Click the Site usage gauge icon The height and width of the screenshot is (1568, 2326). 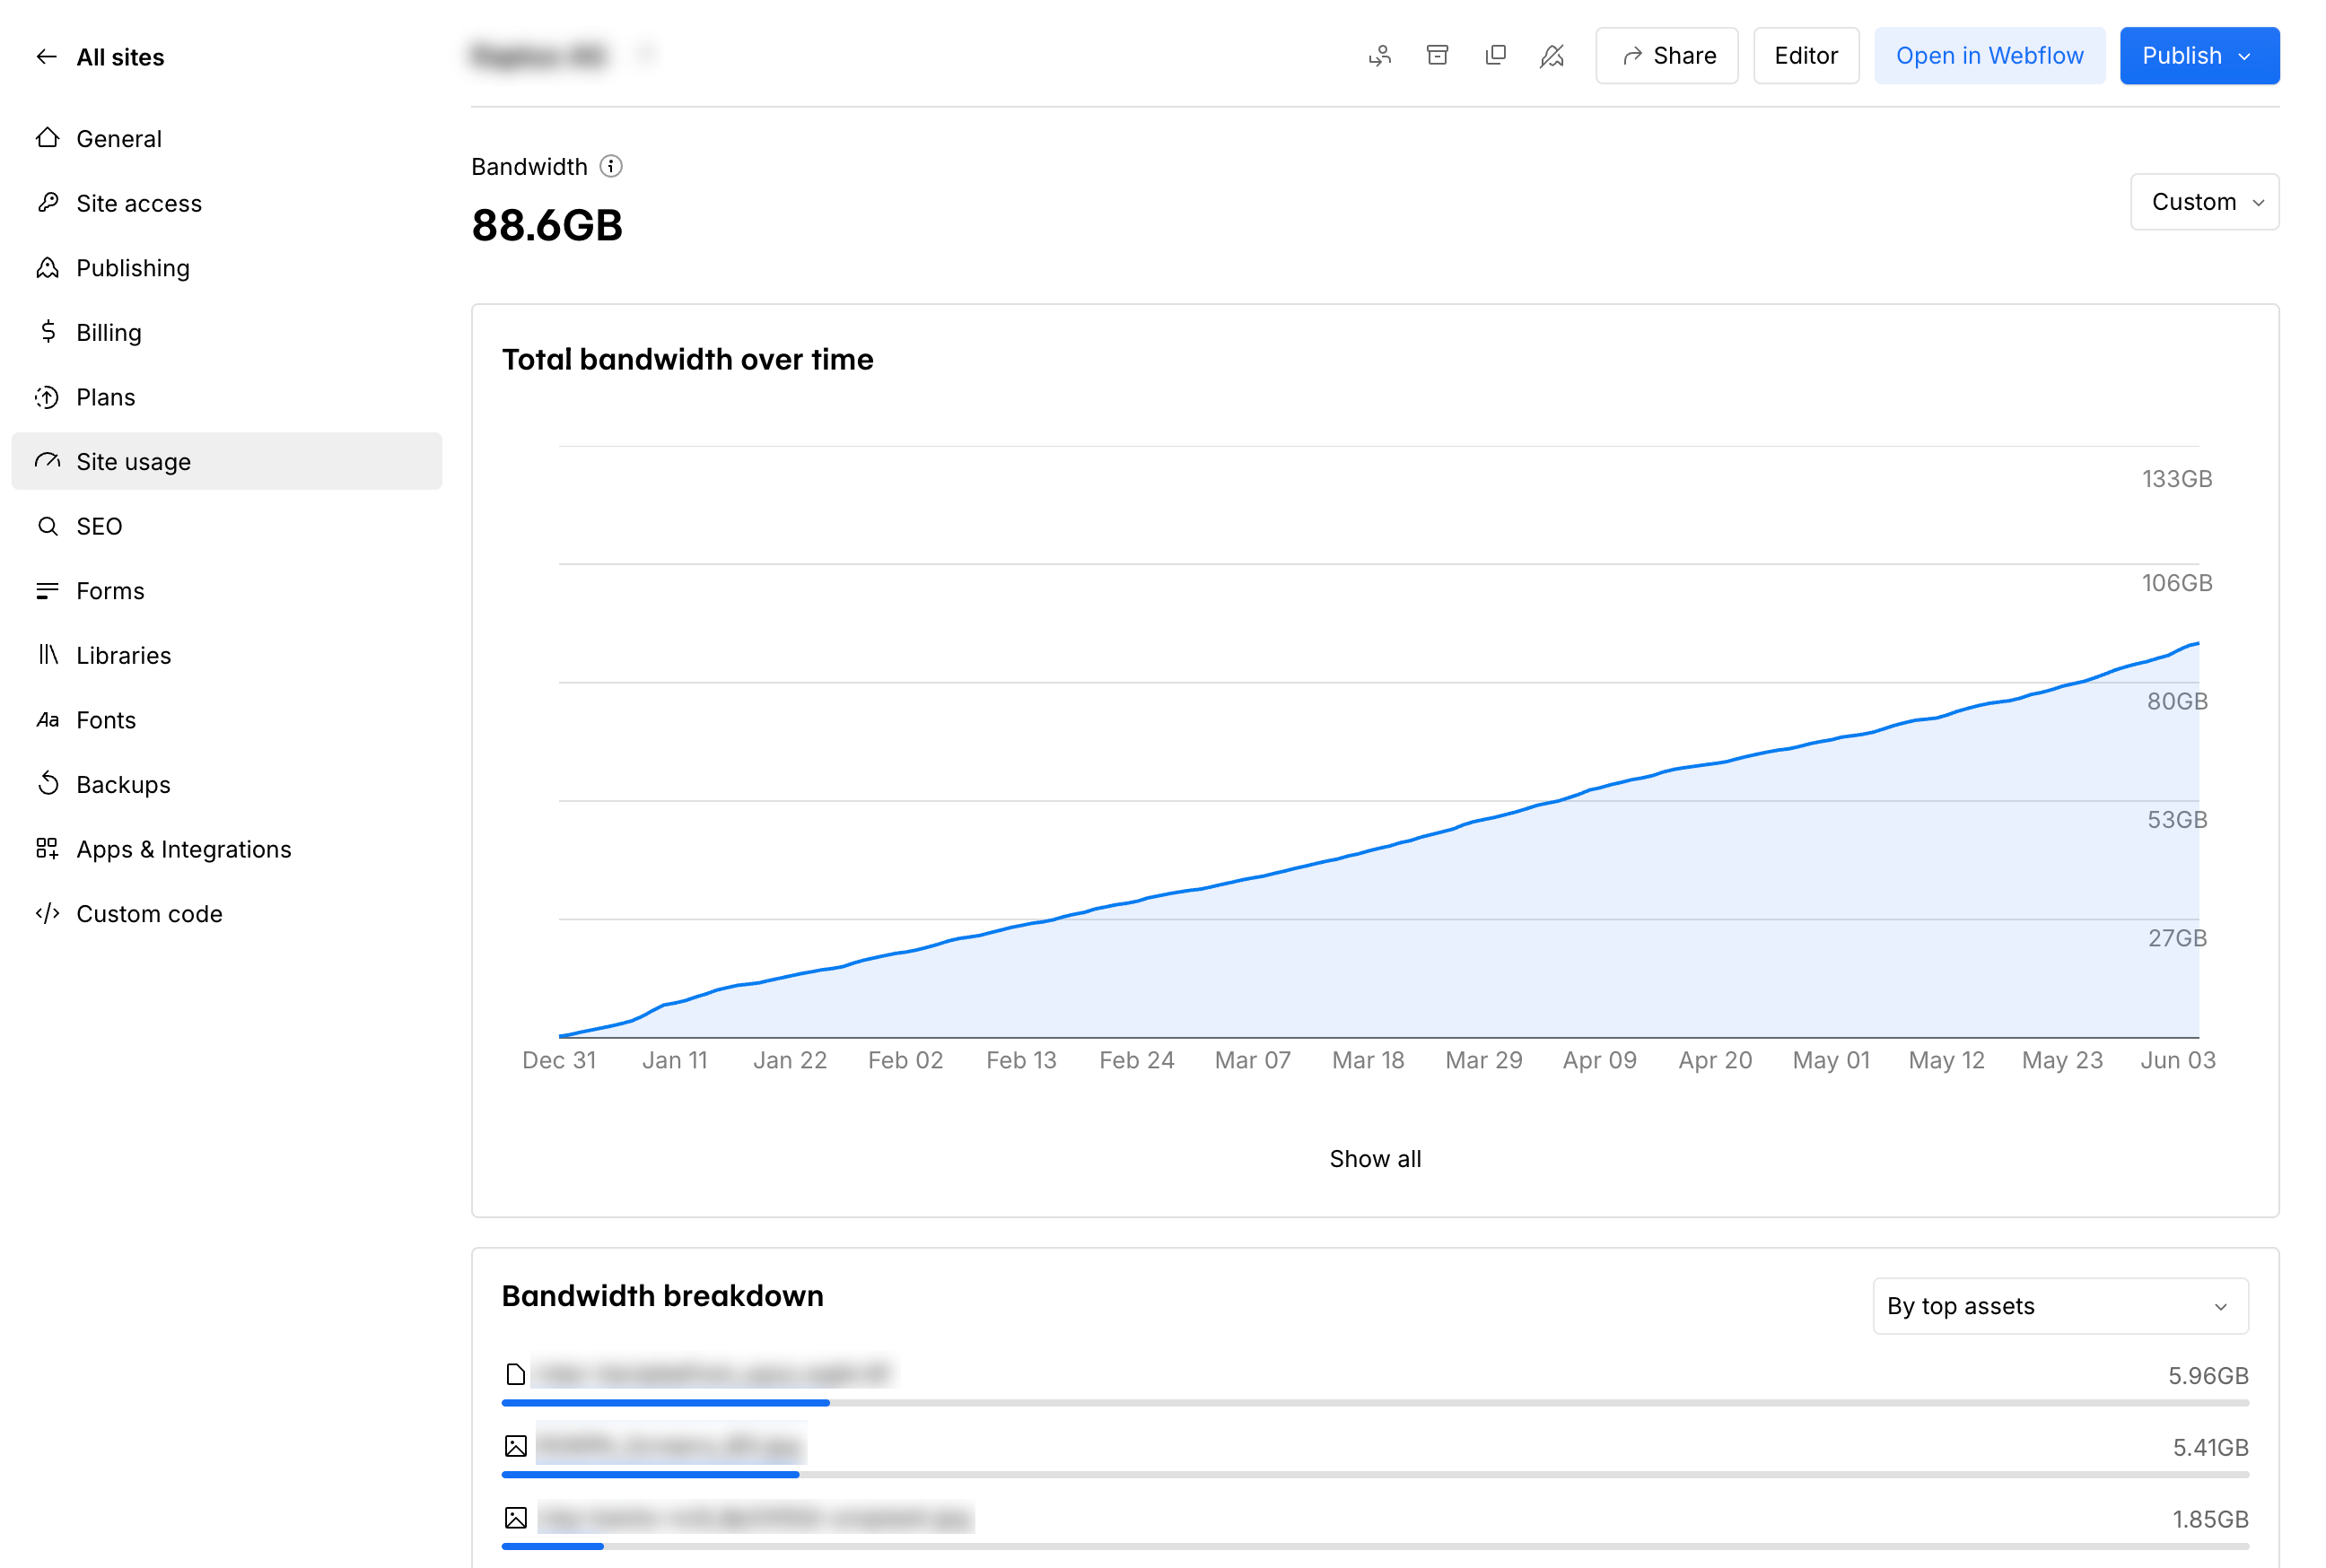coord(47,461)
